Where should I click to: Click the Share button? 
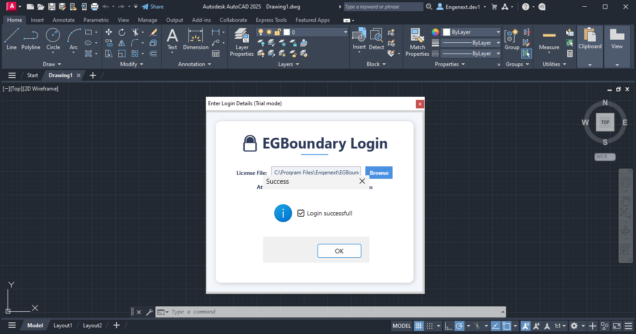152,7
